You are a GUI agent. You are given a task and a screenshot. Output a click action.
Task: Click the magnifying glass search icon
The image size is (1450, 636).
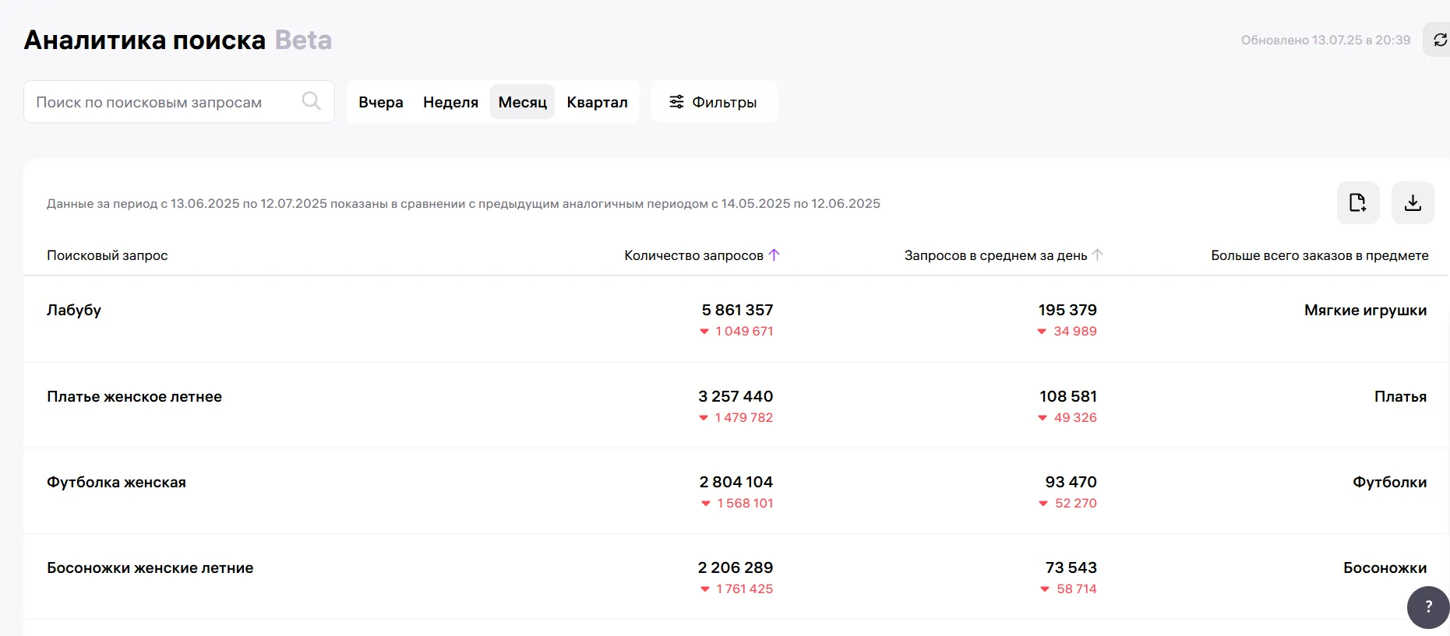[311, 101]
